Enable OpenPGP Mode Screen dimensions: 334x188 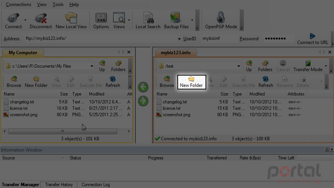(221, 20)
